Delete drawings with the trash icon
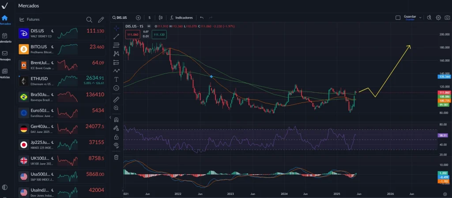The width and height of the screenshot is (452, 198). 116,157
